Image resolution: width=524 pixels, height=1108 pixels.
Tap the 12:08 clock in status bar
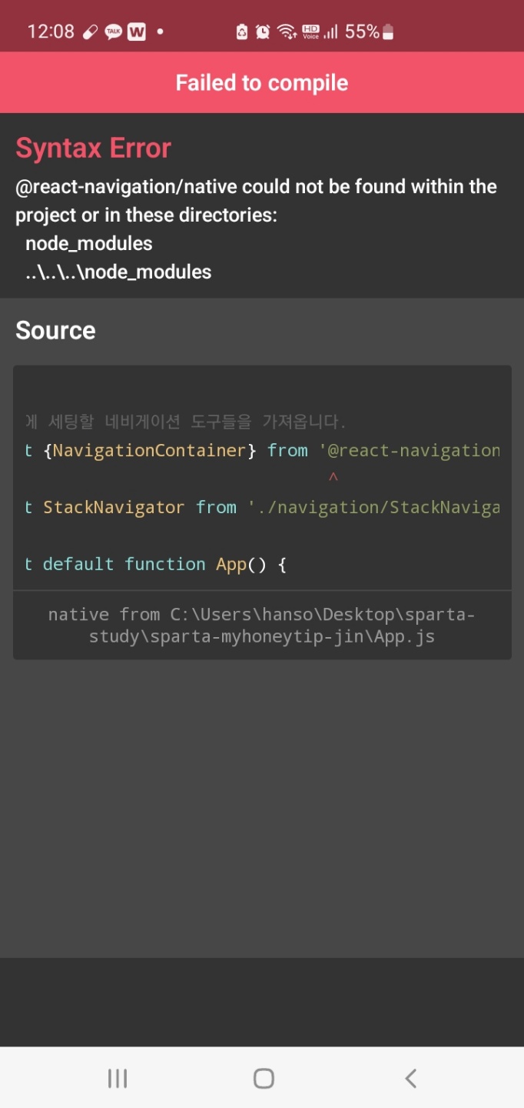(x=51, y=32)
